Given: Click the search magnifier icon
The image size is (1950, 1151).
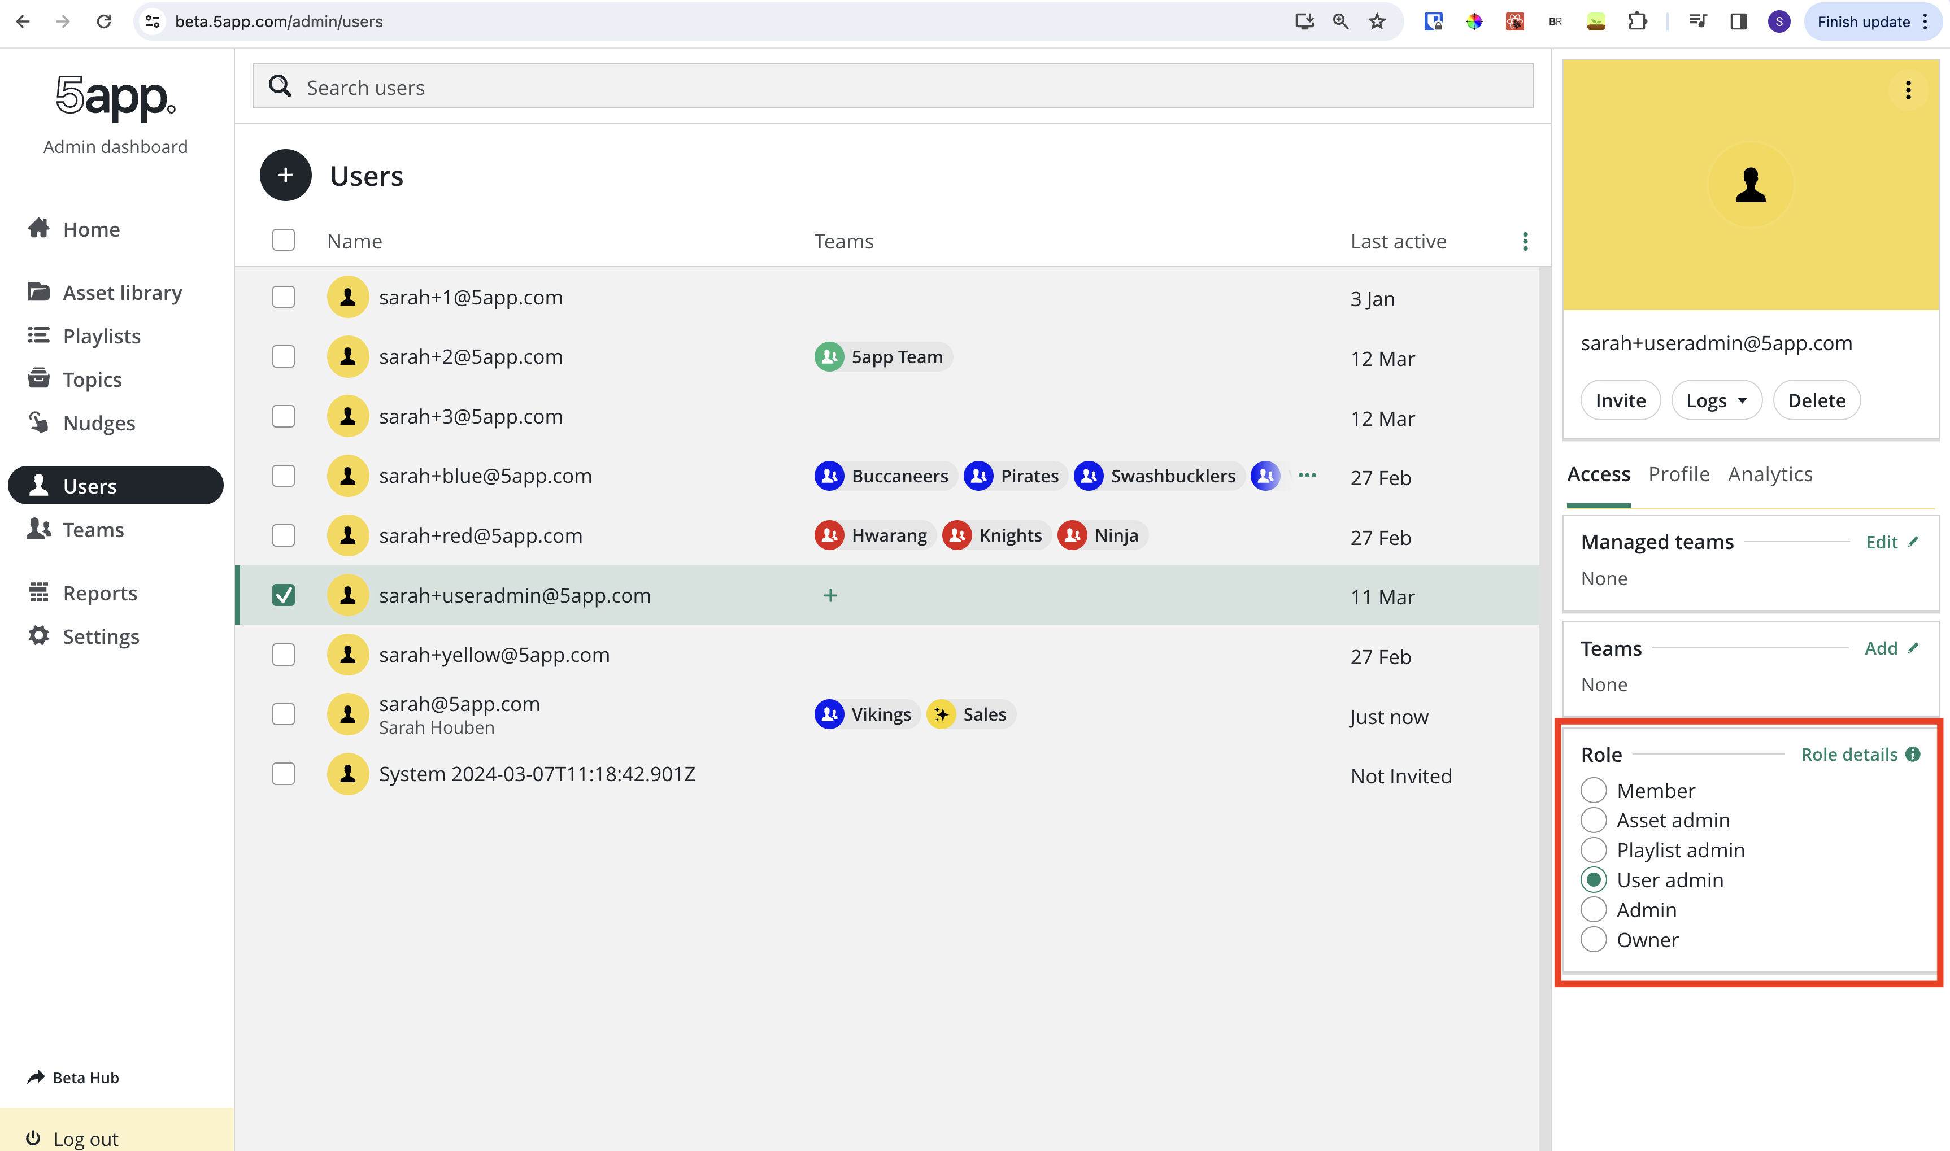Looking at the screenshot, I should 280,86.
